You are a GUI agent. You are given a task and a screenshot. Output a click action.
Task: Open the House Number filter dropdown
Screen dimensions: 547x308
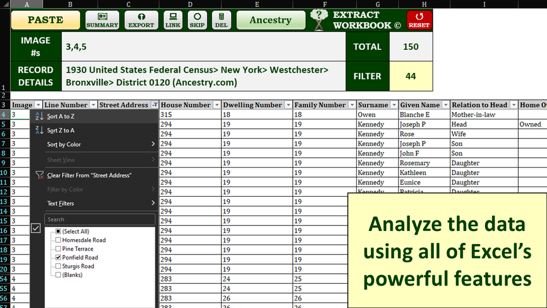coord(217,105)
